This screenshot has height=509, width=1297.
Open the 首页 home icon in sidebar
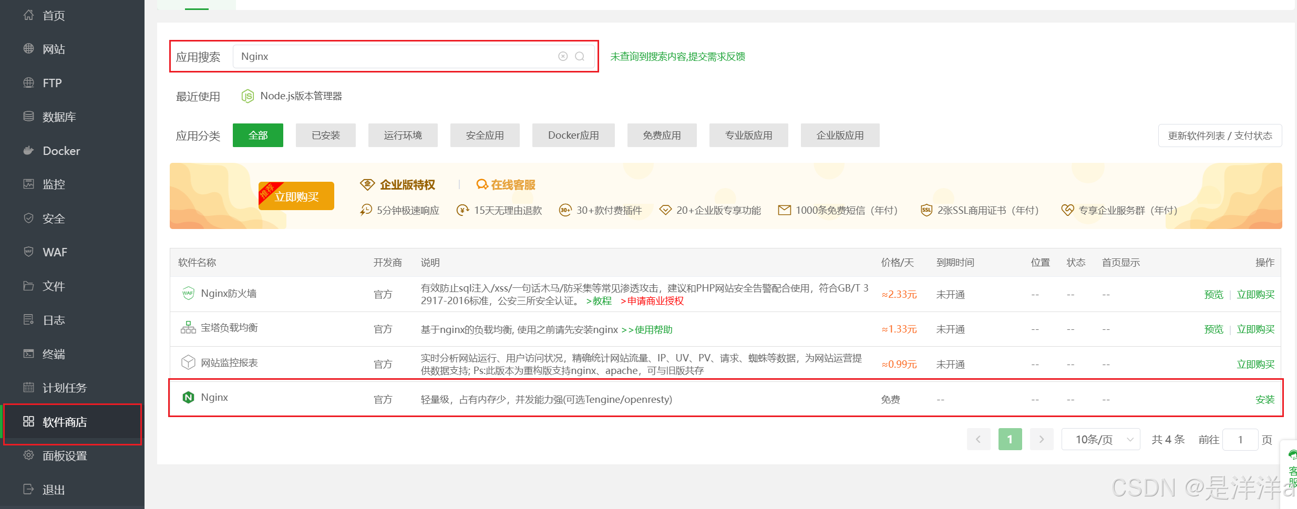29,15
